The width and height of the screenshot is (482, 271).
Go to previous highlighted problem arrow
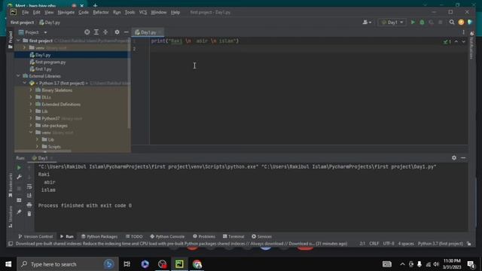tap(456, 41)
